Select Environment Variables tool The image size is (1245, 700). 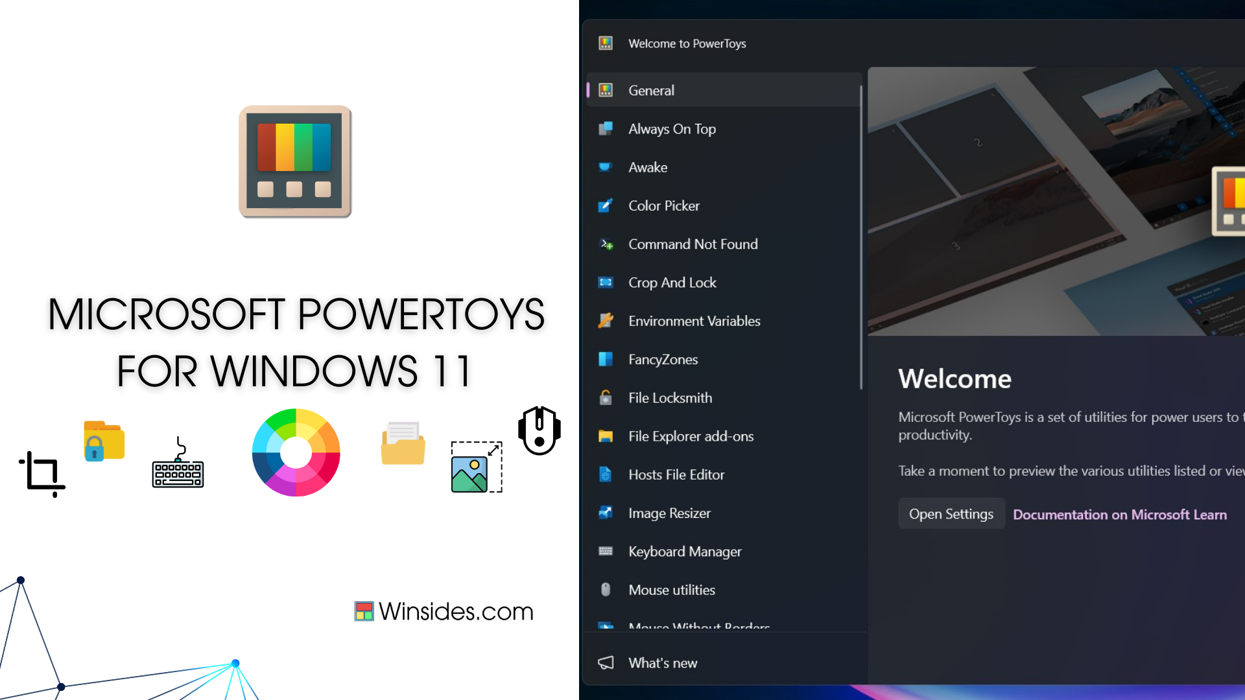[694, 321]
